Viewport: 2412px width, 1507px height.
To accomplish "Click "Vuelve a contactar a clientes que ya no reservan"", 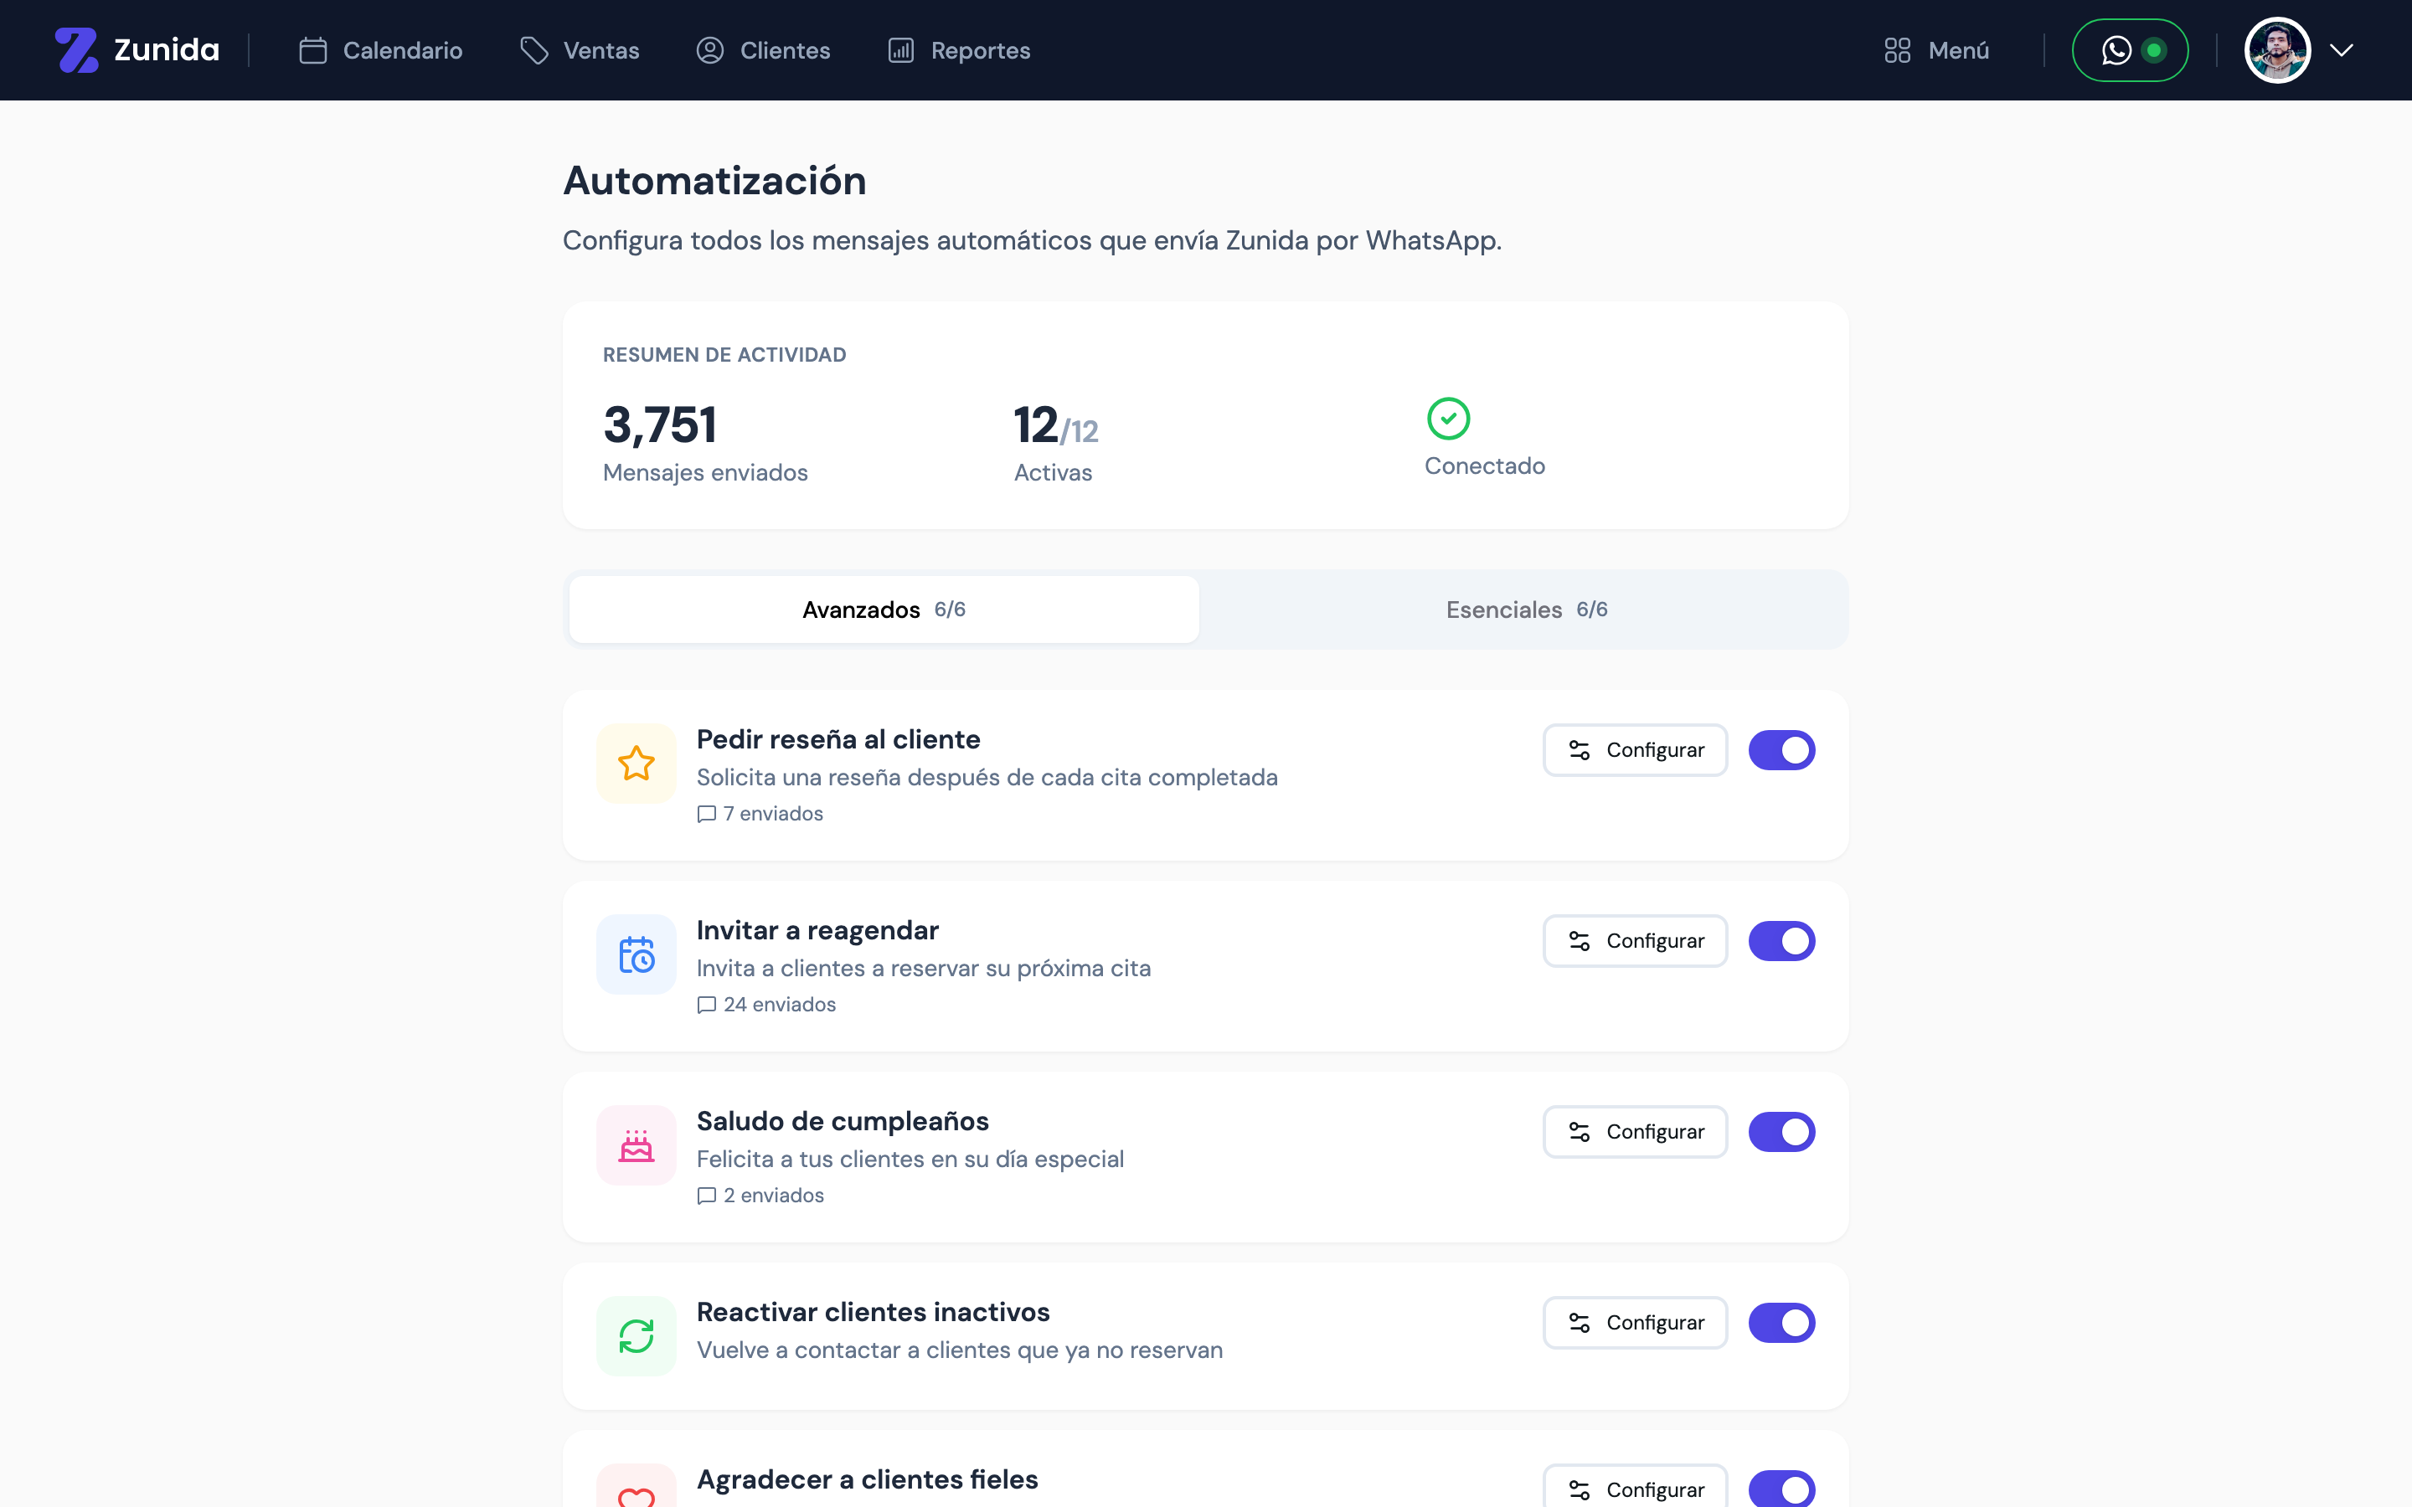I will coord(960,1350).
